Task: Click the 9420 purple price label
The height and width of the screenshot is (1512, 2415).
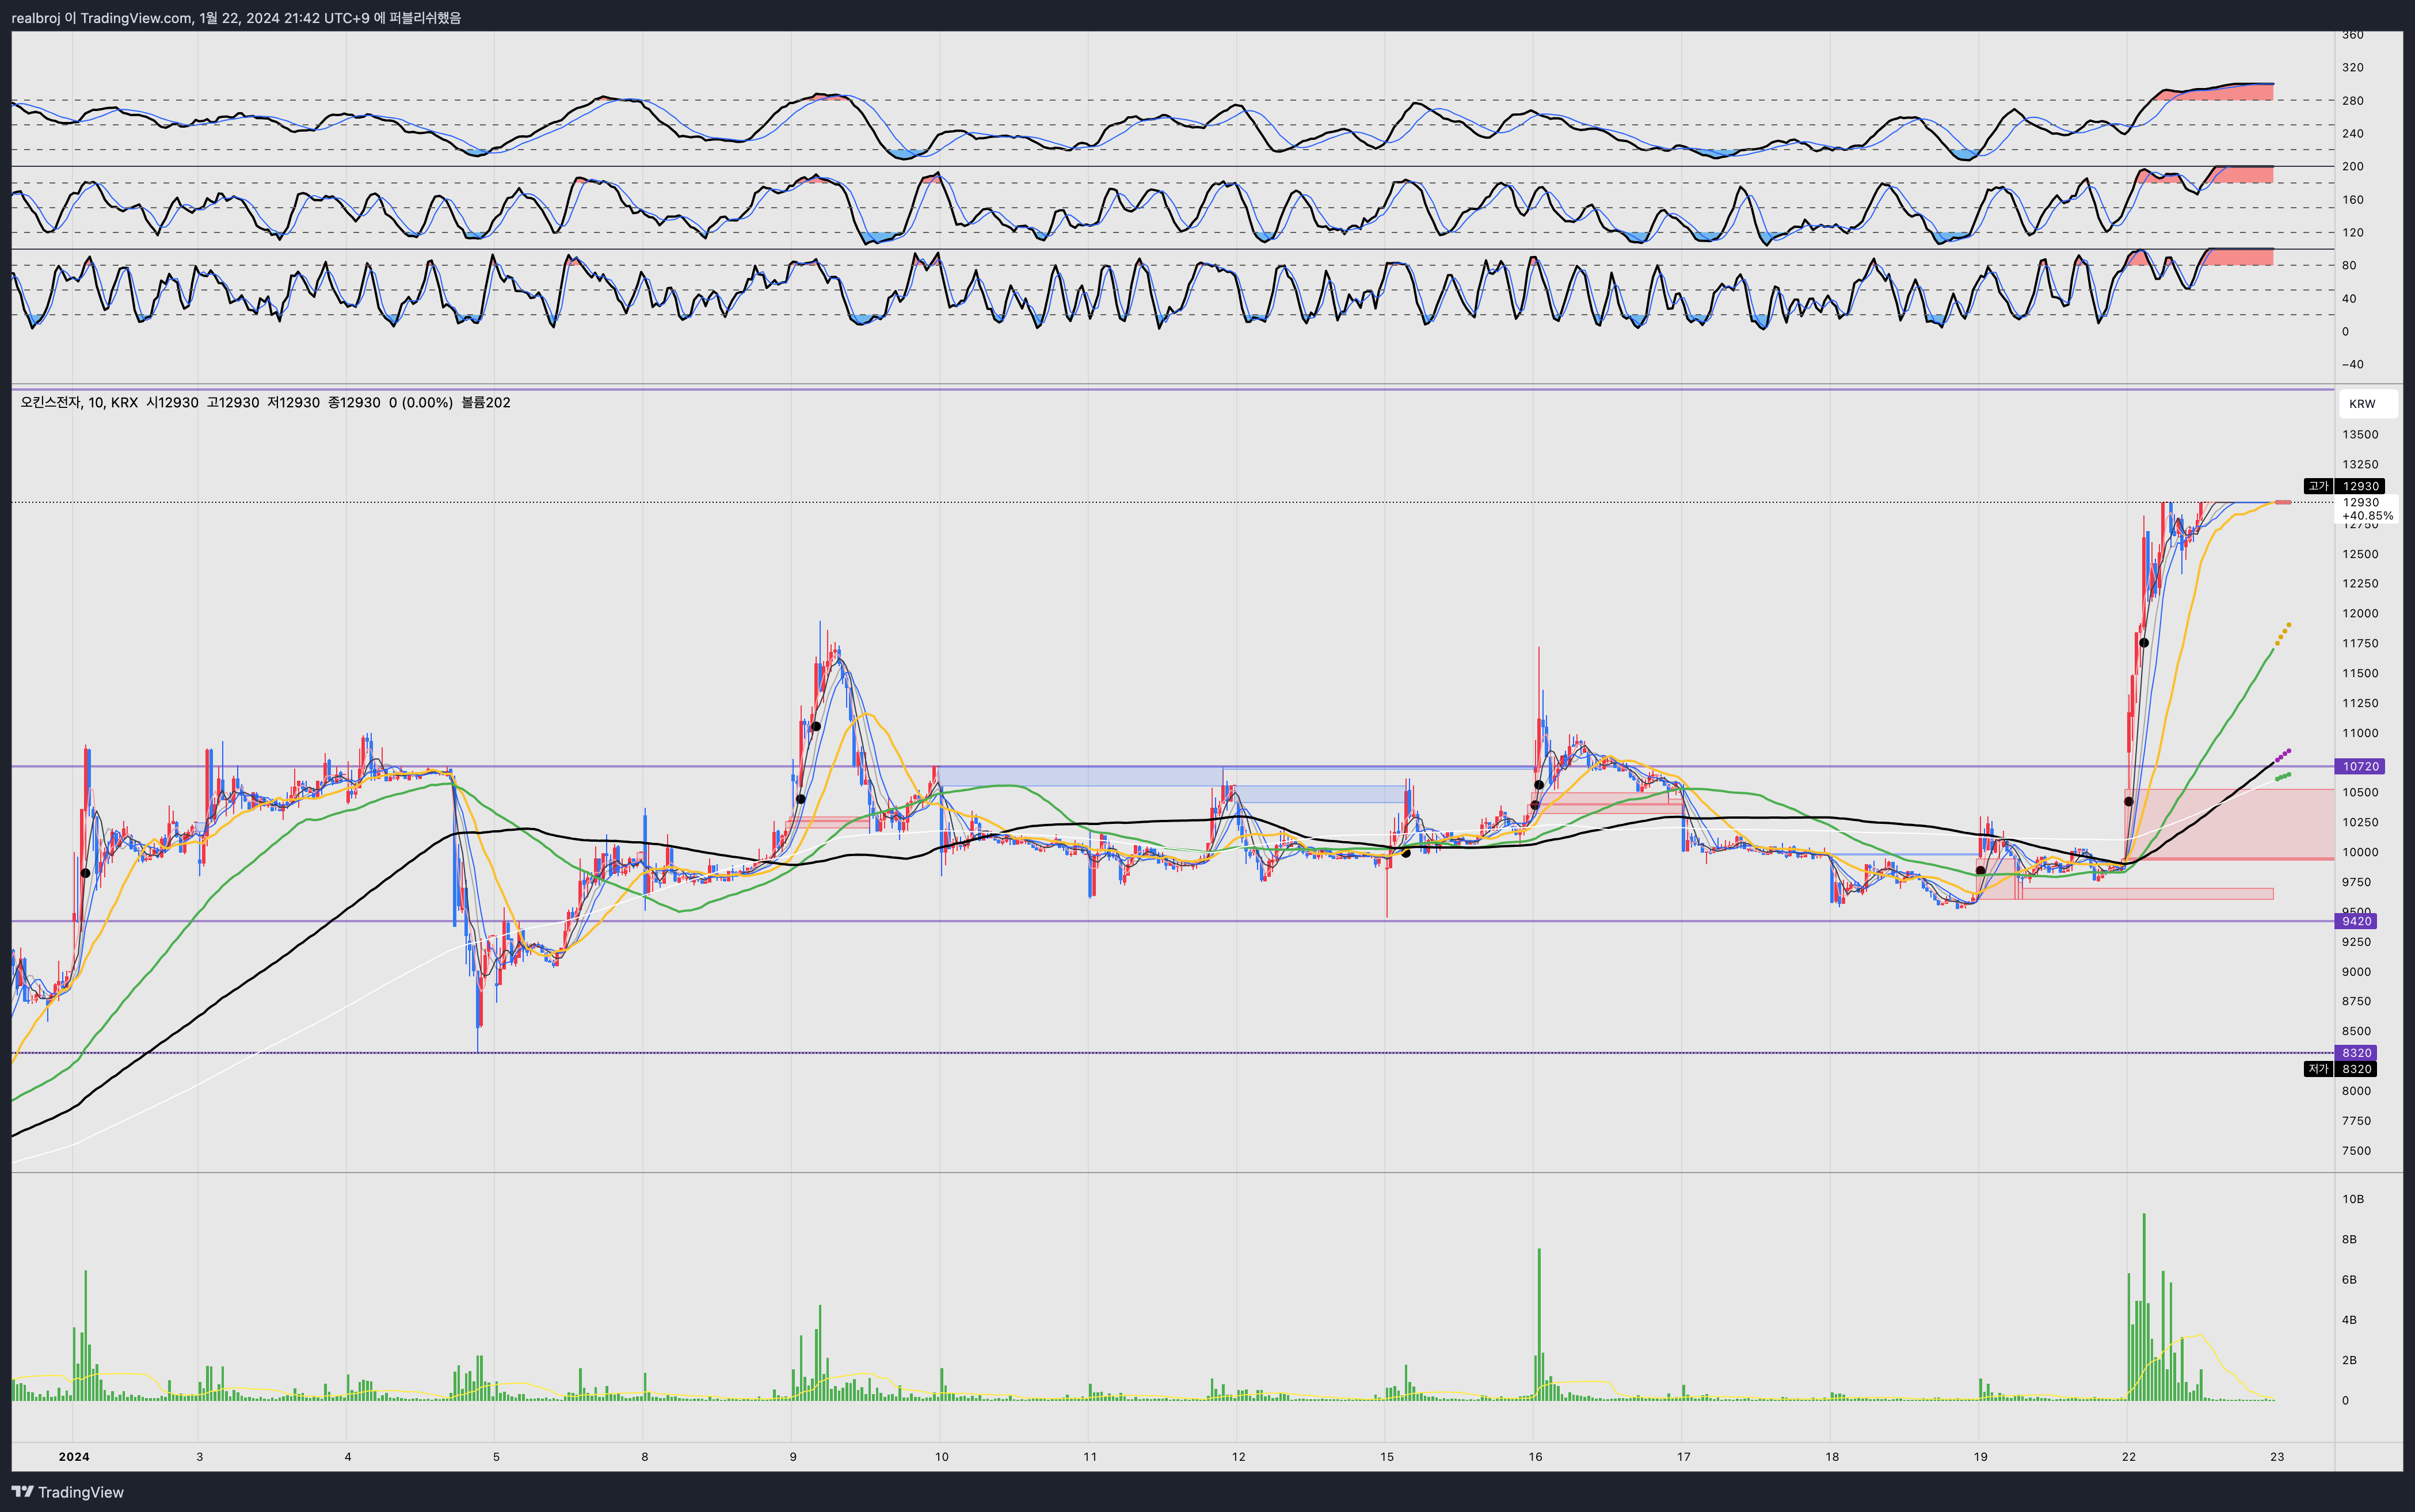Action: (x=2356, y=921)
